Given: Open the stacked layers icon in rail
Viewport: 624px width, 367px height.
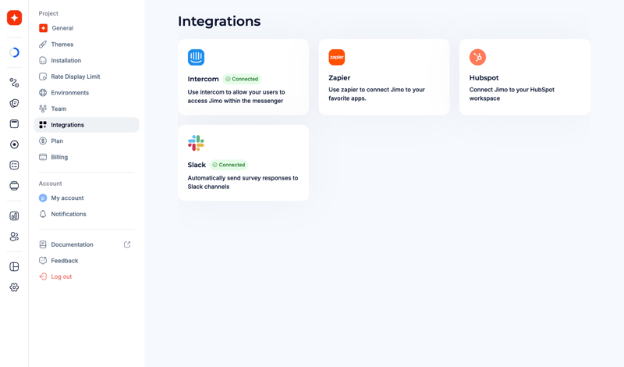Looking at the screenshot, I should tap(14, 186).
